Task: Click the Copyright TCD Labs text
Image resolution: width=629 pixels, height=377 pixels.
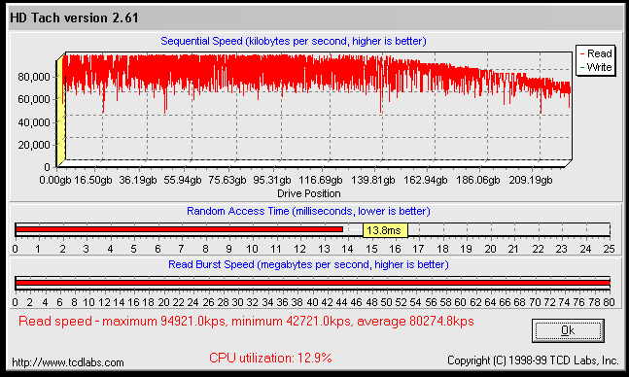Action: point(533,360)
